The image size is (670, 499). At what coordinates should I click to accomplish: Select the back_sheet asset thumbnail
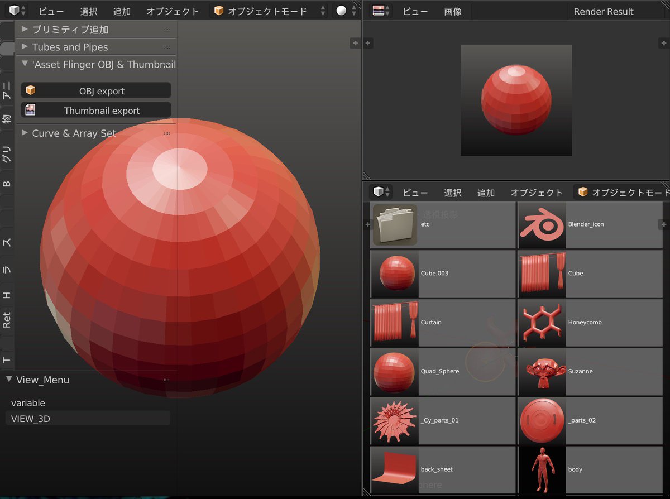pyautogui.click(x=395, y=469)
